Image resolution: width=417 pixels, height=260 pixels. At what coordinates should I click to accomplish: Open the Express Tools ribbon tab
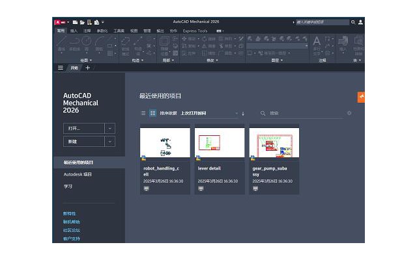pos(195,31)
